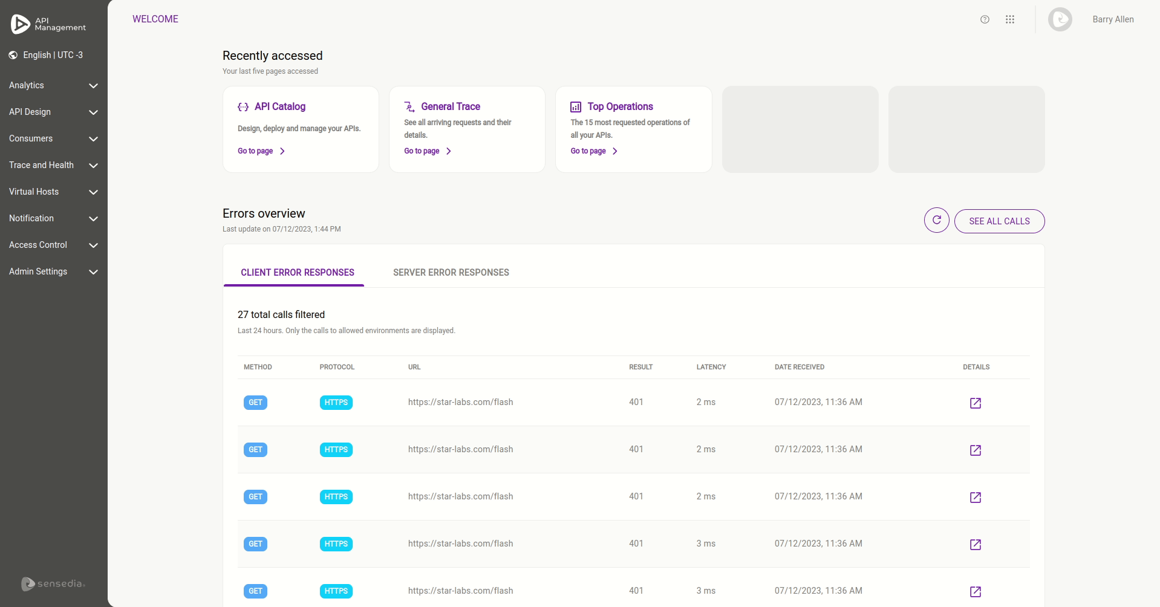The width and height of the screenshot is (1160, 607).
Task: Open the Top Operations card title
Action: tap(620, 106)
